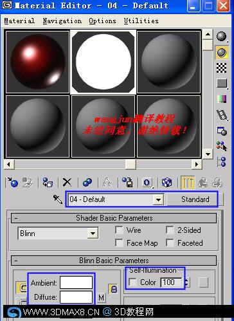Open the Navigation menu
The width and height of the screenshot is (234, 321).
click(62, 21)
